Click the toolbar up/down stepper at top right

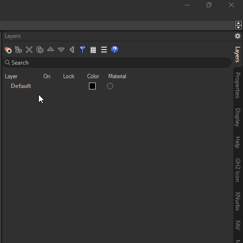coord(239,25)
